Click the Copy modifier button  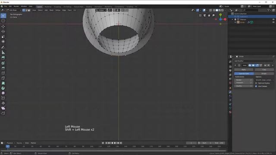[x=264, y=70]
